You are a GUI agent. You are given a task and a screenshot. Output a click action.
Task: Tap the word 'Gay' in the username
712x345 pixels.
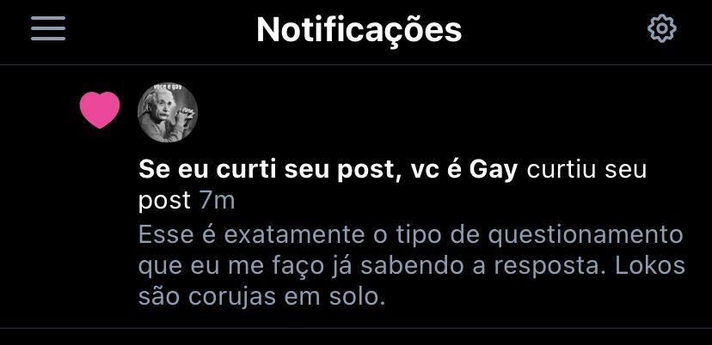493,171
